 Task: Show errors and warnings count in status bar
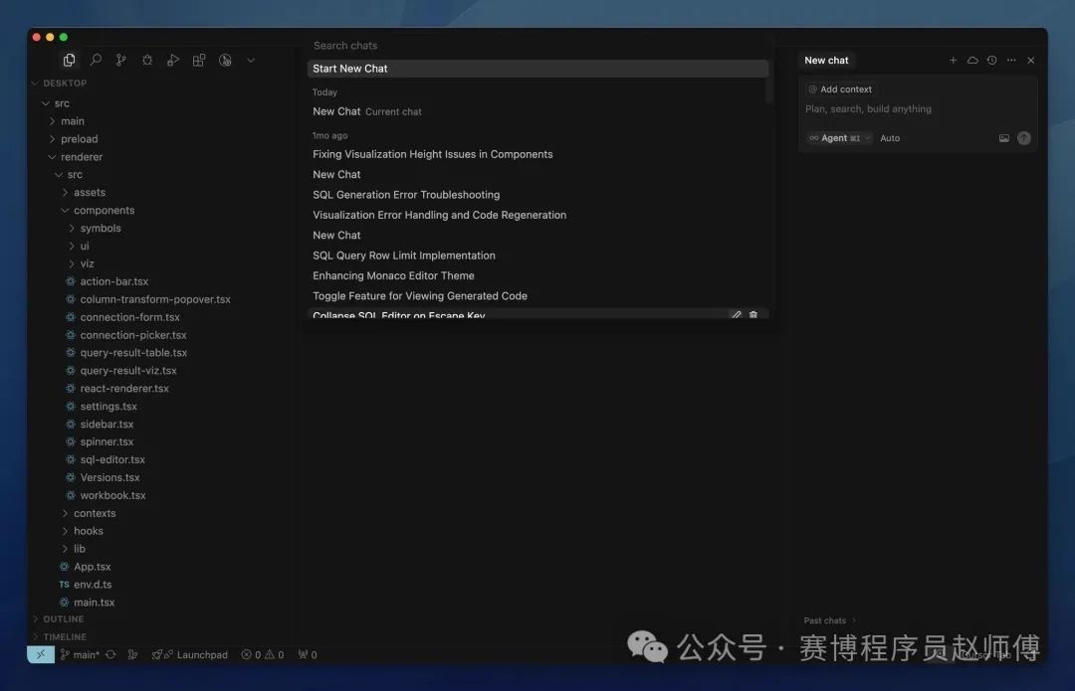pos(263,654)
